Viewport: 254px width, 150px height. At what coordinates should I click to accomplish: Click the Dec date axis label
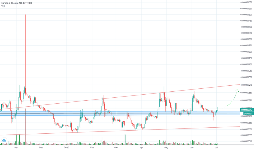[41, 148]
